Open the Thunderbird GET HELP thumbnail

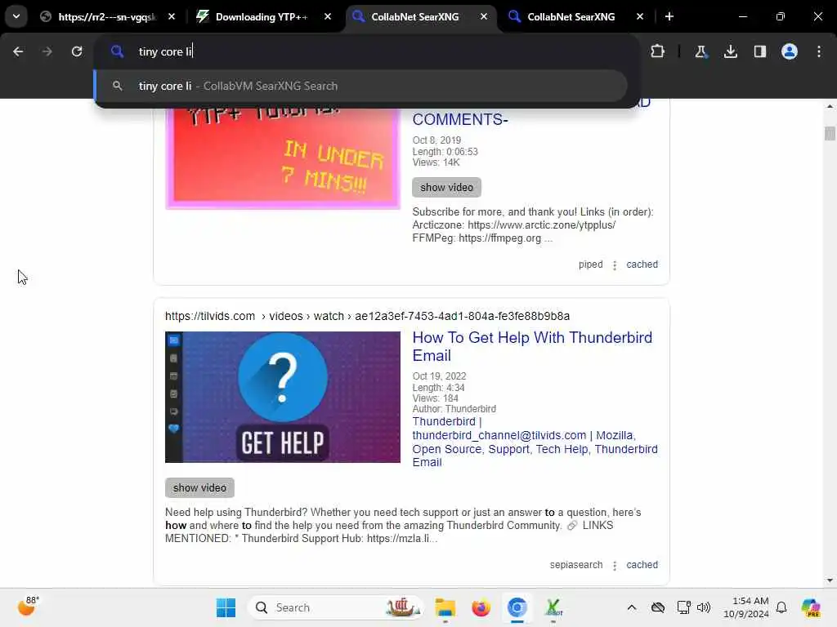[x=282, y=397]
